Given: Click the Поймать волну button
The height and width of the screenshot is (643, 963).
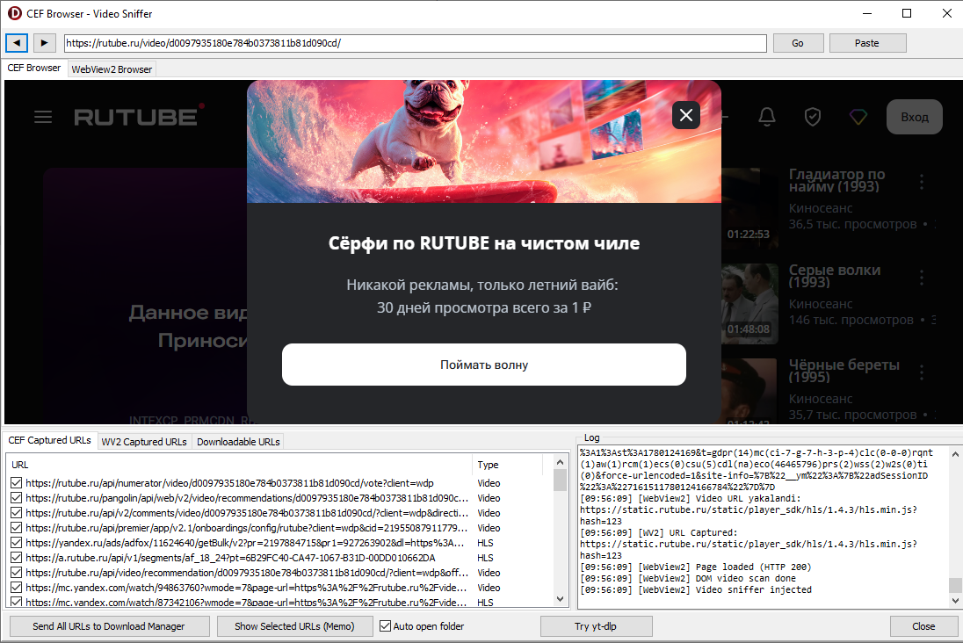Looking at the screenshot, I should (x=484, y=365).
